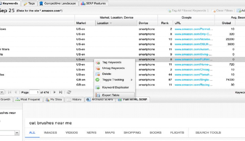
Task: Click the Untag Keywords menu icon
Action: [x=98, y=68]
